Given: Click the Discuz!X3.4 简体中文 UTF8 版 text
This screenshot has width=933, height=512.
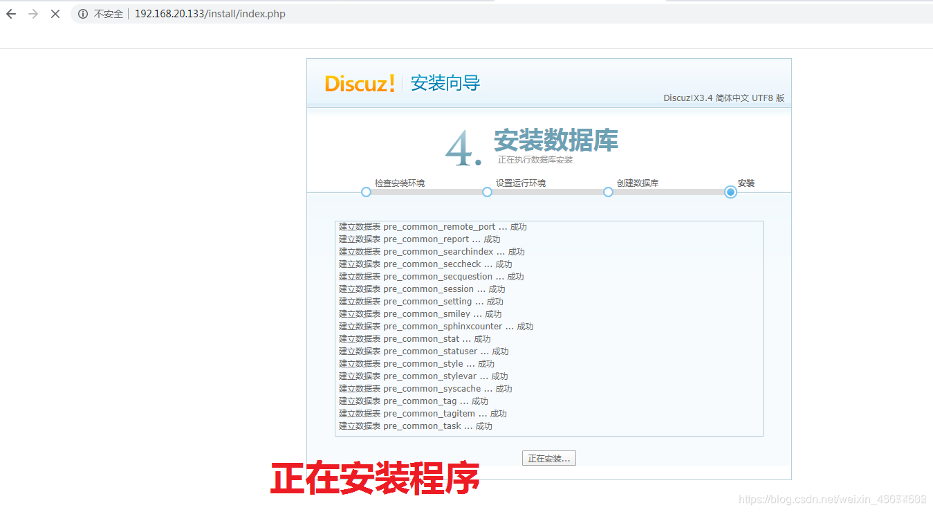Looking at the screenshot, I should coord(724,98).
